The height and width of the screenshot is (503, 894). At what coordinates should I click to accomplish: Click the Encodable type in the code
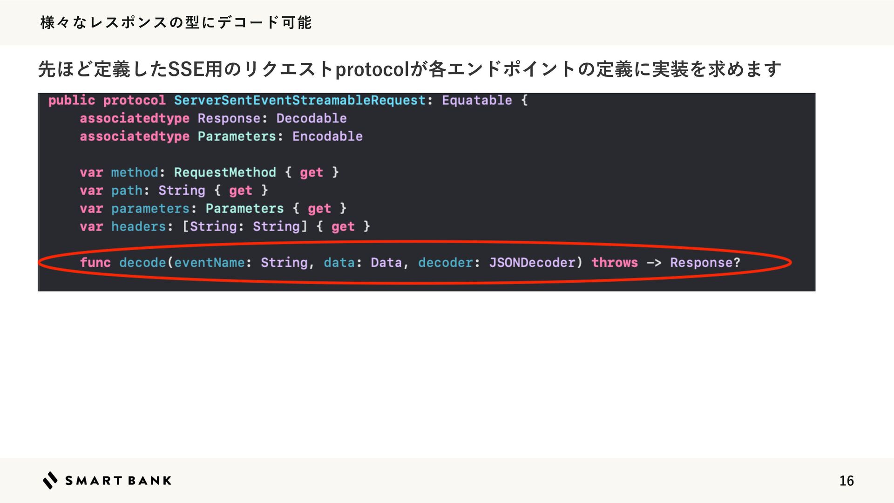click(327, 136)
